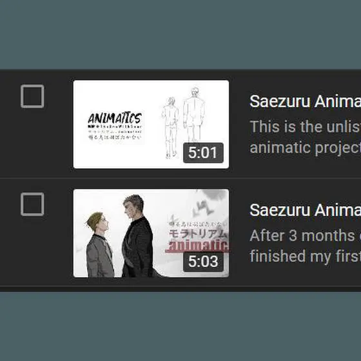
Task: Click the black ANIMATICS logo in first thumbnail
Action: click(115, 119)
